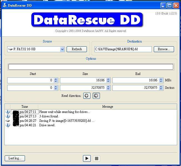181x166 pixels.
Task: Adjust the Size MBs spinner
Action: 108,80
